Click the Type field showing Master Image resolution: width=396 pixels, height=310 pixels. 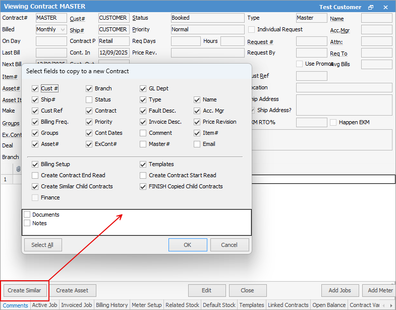coord(312,18)
